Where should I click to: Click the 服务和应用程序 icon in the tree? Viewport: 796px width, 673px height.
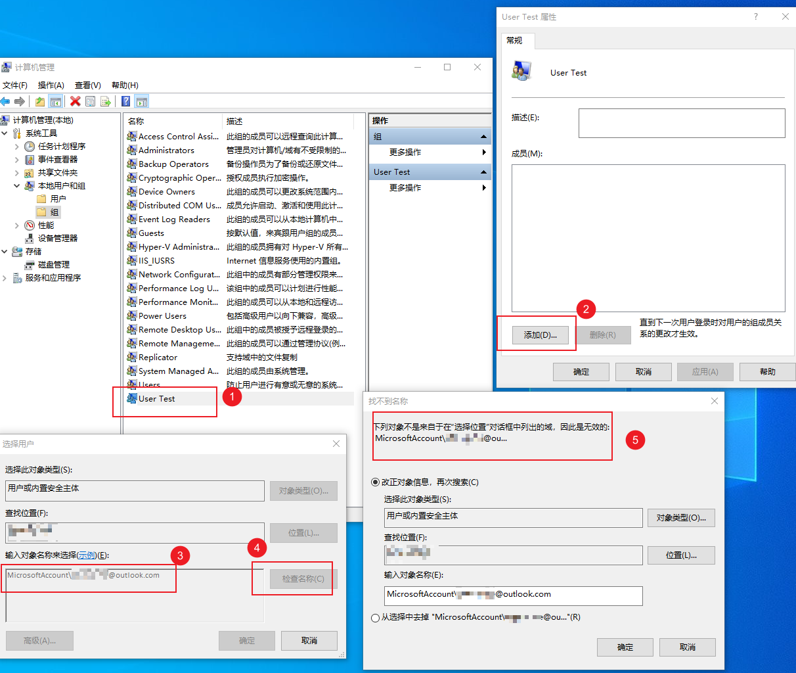18,278
